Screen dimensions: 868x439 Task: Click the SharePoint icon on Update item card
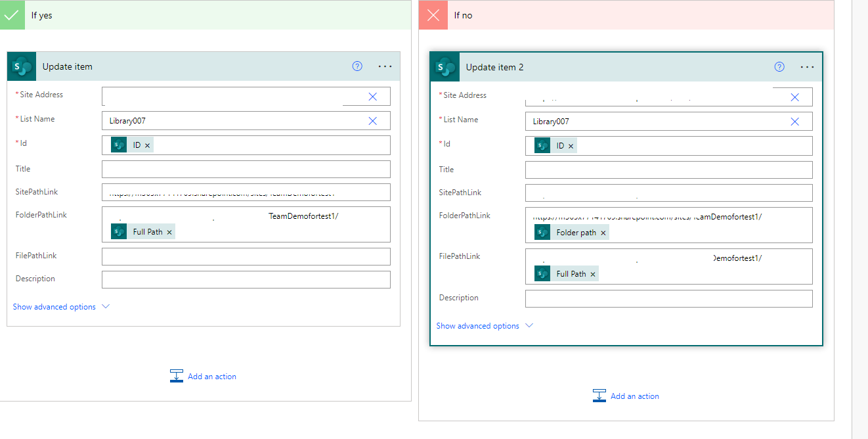pos(22,66)
